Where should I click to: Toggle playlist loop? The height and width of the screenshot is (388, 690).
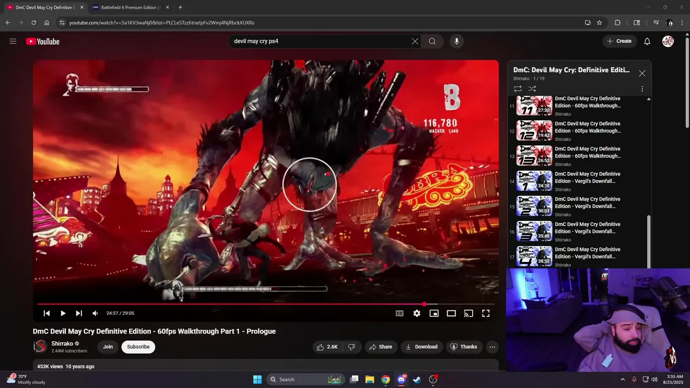coord(517,89)
